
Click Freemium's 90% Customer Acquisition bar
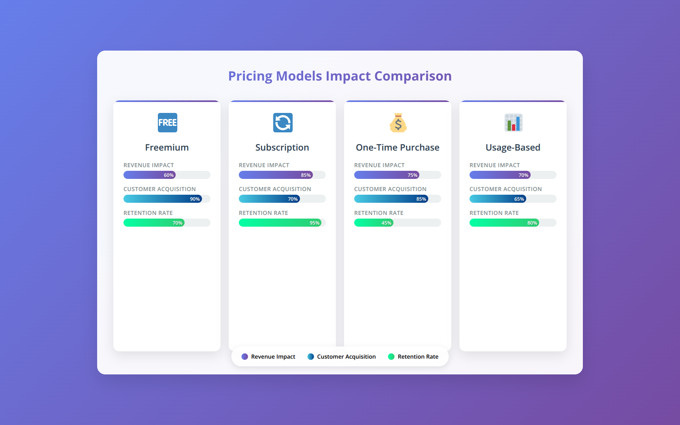[163, 199]
